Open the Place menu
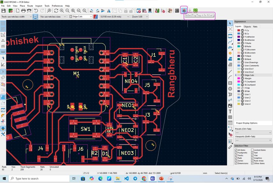Image resolution: width=273 pixels, height=183 pixels. 22,6
